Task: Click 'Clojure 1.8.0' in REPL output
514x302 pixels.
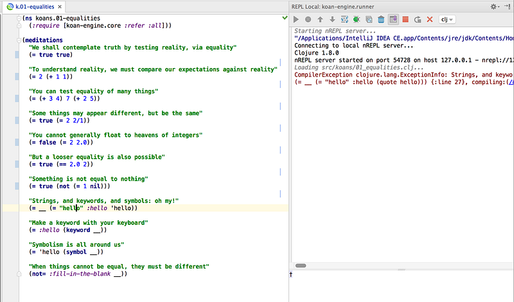Action: pyautogui.click(x=316, y=53)
